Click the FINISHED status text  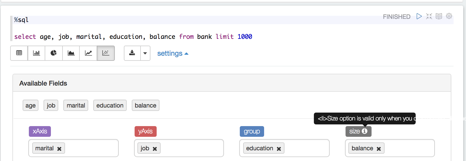tap(397, 17)
